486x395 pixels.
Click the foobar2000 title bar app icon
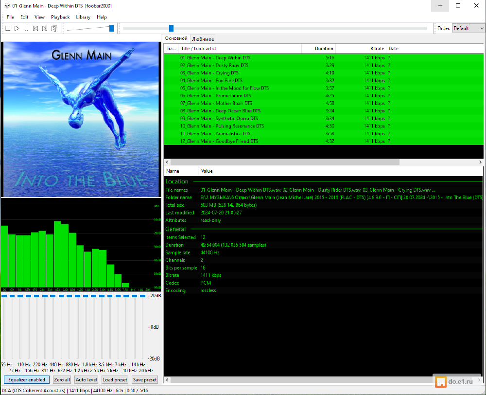6,5
